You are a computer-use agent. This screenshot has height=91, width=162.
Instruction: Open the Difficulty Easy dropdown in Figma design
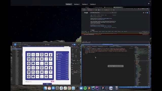(x=29, y=82)
